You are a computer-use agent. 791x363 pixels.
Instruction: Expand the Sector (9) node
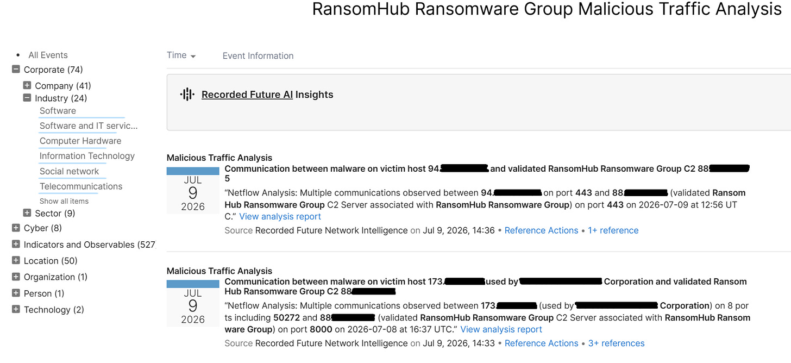coord(27,213)
